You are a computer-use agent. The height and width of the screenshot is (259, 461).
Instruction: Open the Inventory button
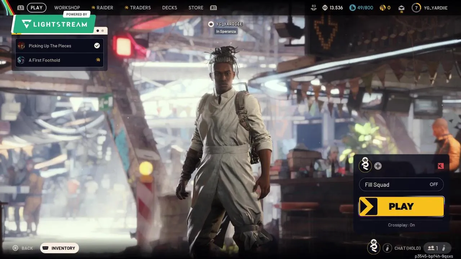(59, 248)
